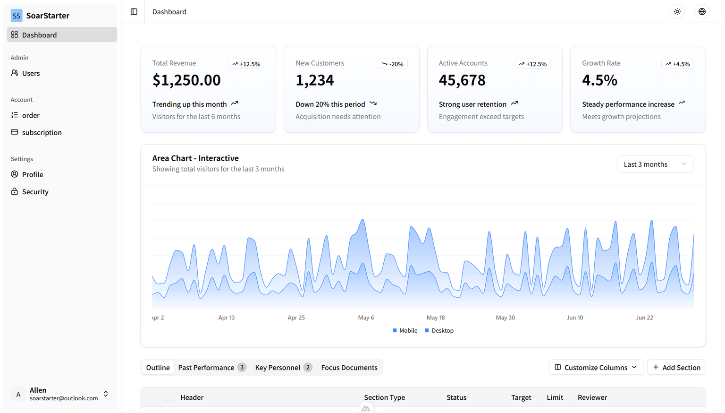Tick the select-all checkbox in table header
725x413 pixels.
click(169, 398)
